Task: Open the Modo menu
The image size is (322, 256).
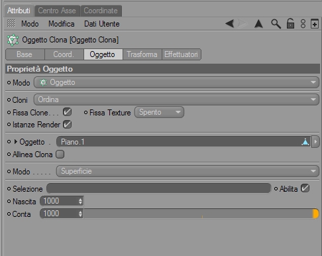Action: [x=30, y=24]
